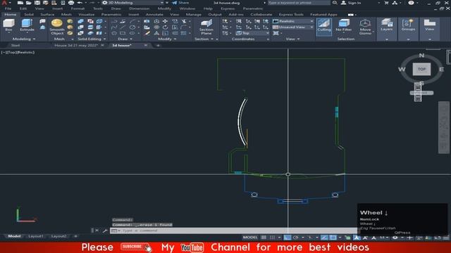
Task: Click the Open file icon in quick access toolbar
Action: coord(28,3)
